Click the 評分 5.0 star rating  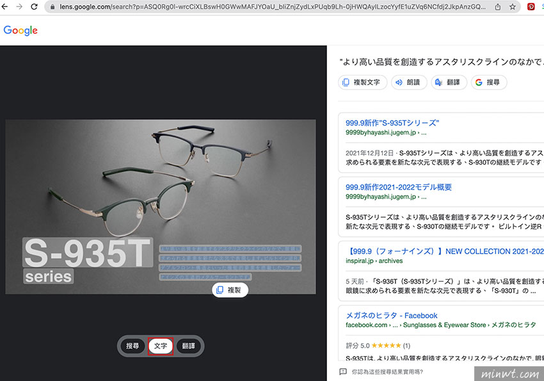[378, 346]
